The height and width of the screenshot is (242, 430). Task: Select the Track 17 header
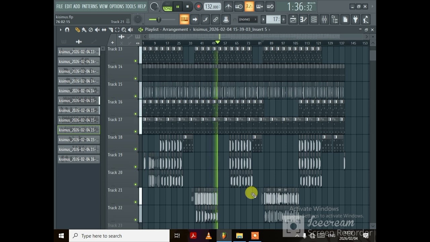(x=123, y=125)
